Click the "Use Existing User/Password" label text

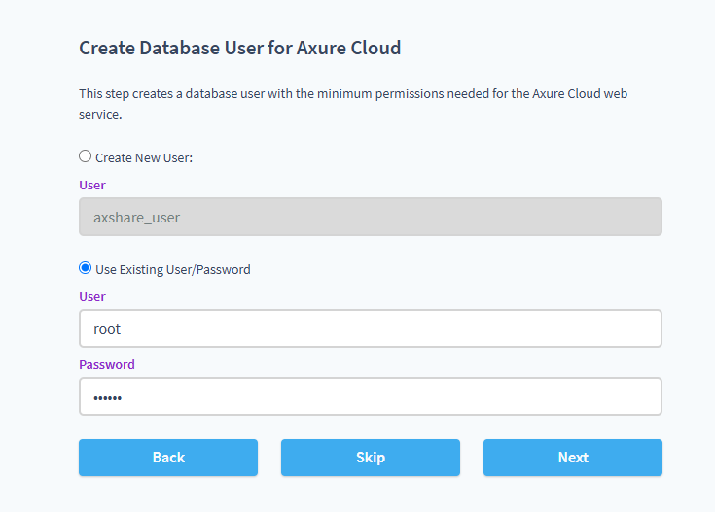[172, 269]
